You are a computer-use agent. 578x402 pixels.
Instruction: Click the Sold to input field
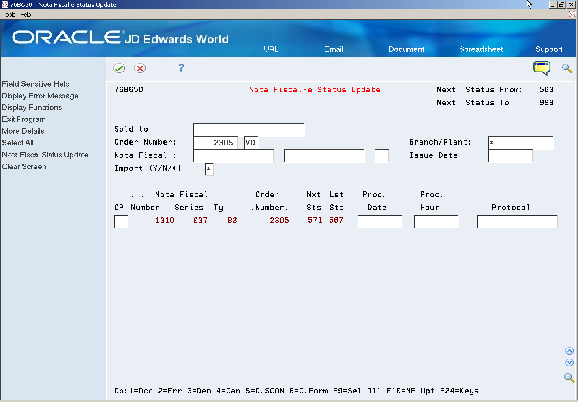(249, 130)
